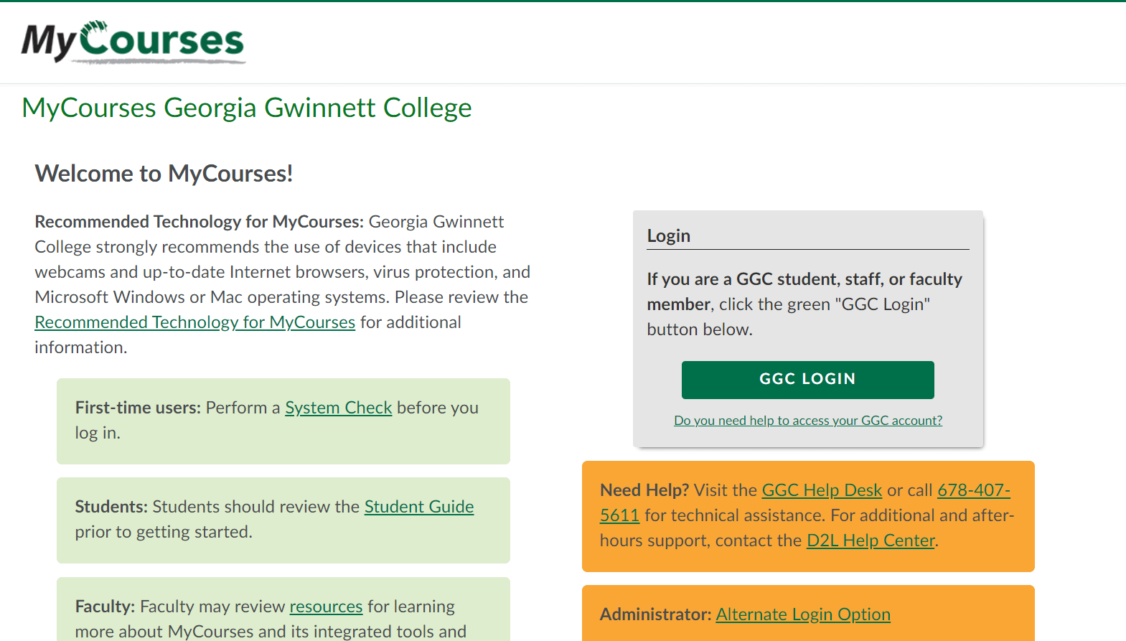The width and height of the screenshot is (1126, 641).
Task: Click the 'Welcome to MyCourses!' heading
Action: click(164, 174)
